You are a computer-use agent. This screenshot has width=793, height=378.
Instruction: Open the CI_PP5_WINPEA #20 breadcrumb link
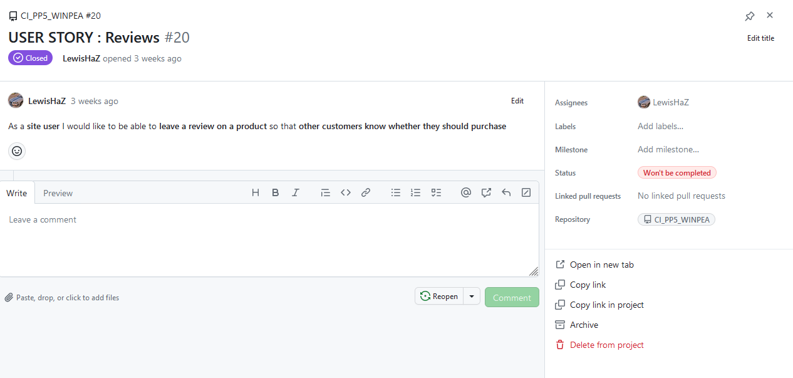61,16
